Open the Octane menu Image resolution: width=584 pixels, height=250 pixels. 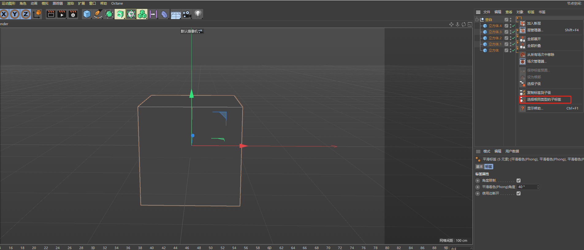[117, 3]
